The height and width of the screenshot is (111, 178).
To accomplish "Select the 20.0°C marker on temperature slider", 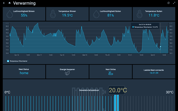I will 116,103.
